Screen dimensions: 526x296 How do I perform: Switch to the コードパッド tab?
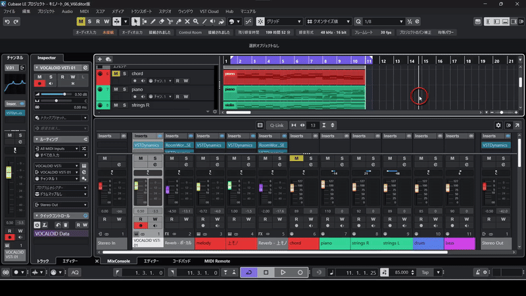coord(181,260)
